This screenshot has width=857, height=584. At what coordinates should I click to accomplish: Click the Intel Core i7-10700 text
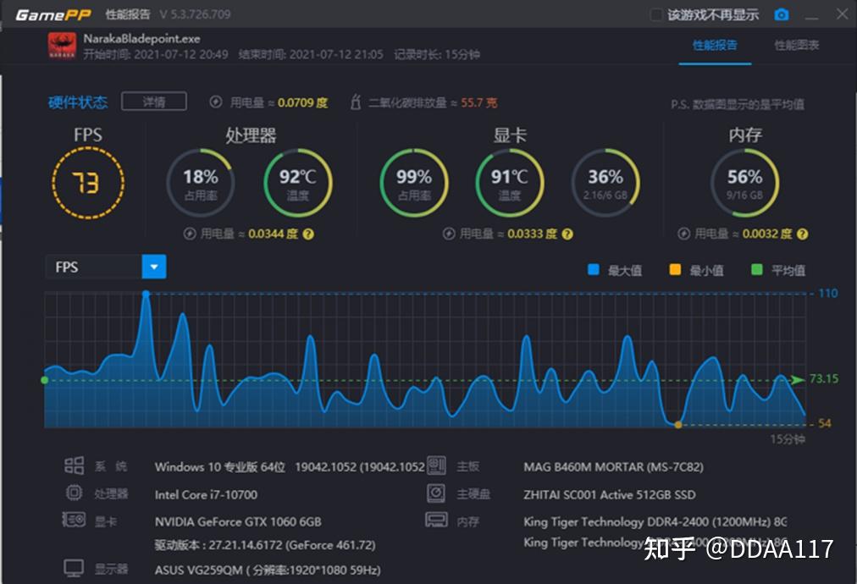[206, 495]
